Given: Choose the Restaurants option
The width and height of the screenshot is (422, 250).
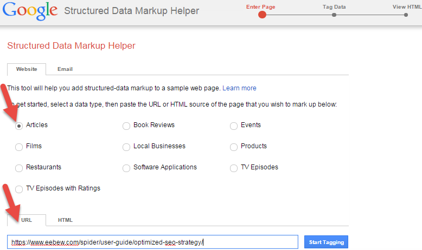Looking at the screenshot, I should 19,168.
